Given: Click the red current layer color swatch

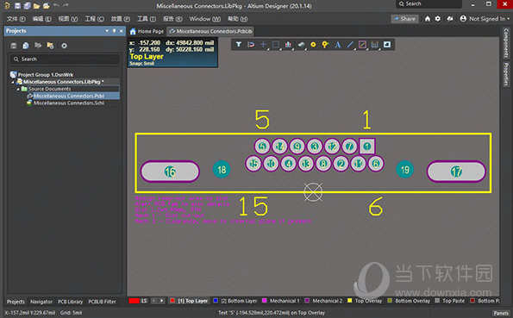Looking at the screenshot, I should (135, 301).
